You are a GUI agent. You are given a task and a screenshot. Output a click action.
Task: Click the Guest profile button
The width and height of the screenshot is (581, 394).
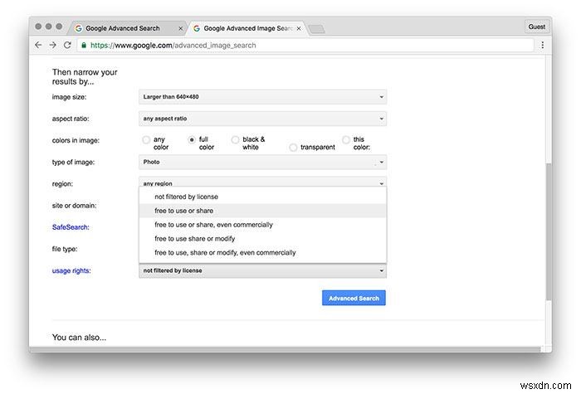(x=536, y=27)
